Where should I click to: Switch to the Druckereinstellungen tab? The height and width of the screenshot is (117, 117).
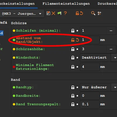[x=107, y=4]
